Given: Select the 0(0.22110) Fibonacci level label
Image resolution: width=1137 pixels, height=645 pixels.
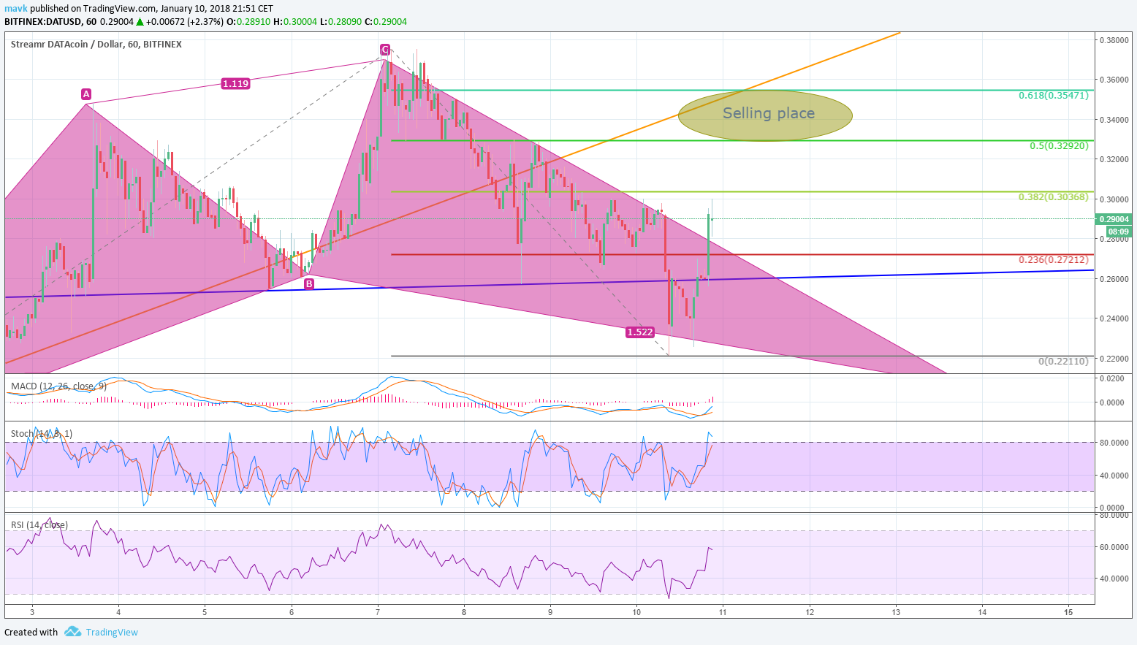Looking at the screenshot, I should click(1063, 362).
